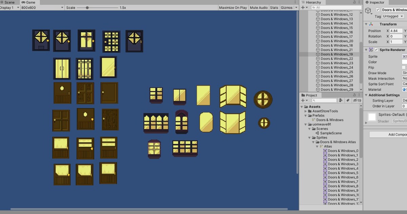Viewport: 407px width, 214px height.
Task: Click the hidden-objects eye icon showing 19
Action: pyautogui.click(x=355, y=100)
